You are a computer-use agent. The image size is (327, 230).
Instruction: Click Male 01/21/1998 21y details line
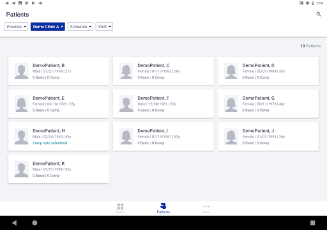(x=52, y=72)
